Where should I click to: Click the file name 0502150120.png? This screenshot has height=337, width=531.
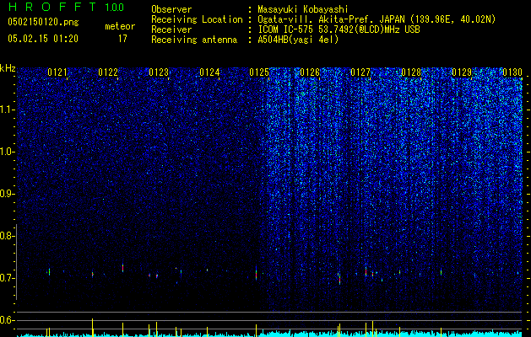43,23
